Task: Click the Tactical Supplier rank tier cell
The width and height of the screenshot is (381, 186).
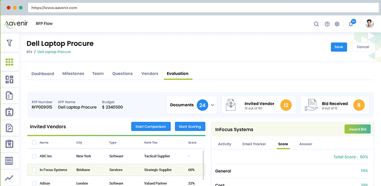Action: (x=157, y=156)
